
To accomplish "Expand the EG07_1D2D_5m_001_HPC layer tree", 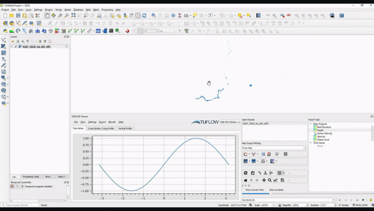I will pos(12,46).
